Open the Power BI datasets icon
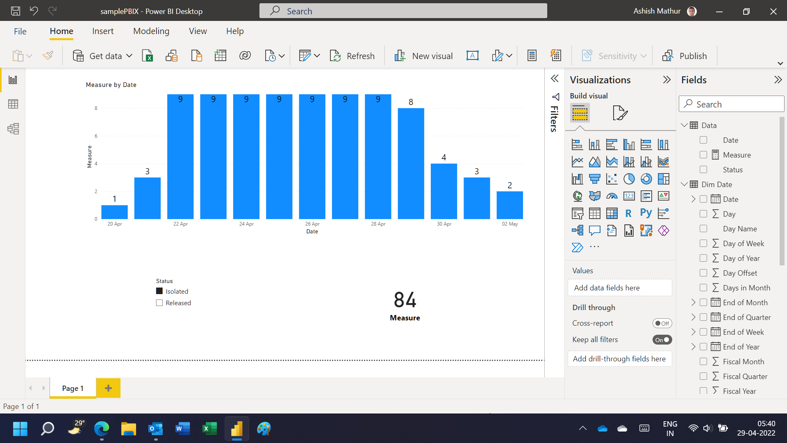The width and height of the screenshot is (787, 443). coord(172,56)
